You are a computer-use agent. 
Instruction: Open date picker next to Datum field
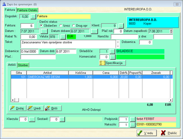(44, 31)
